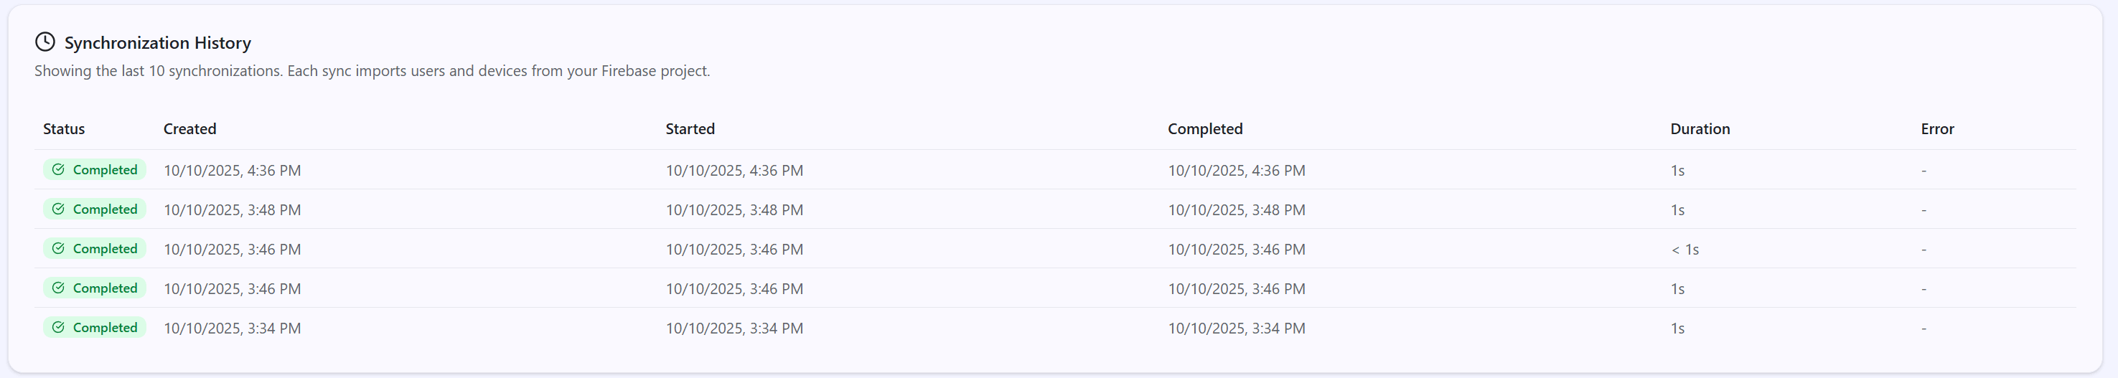Click the check icon in the 3:48 PM row
Screen dimensions: 2118x378
[58, 209]
